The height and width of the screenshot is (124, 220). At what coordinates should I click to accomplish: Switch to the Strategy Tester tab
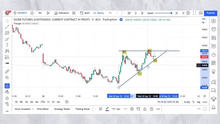pyautogui.click(x=62, y=109)
